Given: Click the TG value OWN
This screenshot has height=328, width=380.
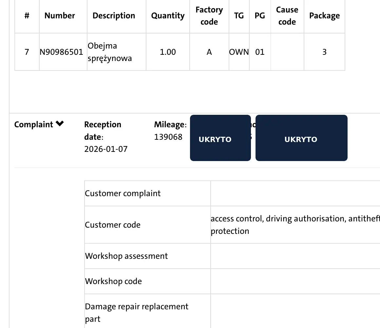Looking at the screenshot, I should 239,52.
